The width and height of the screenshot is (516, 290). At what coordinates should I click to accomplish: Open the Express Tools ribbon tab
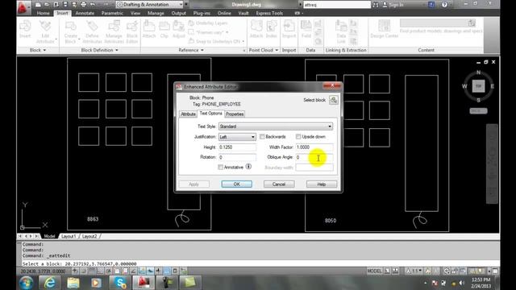point(269,13)
